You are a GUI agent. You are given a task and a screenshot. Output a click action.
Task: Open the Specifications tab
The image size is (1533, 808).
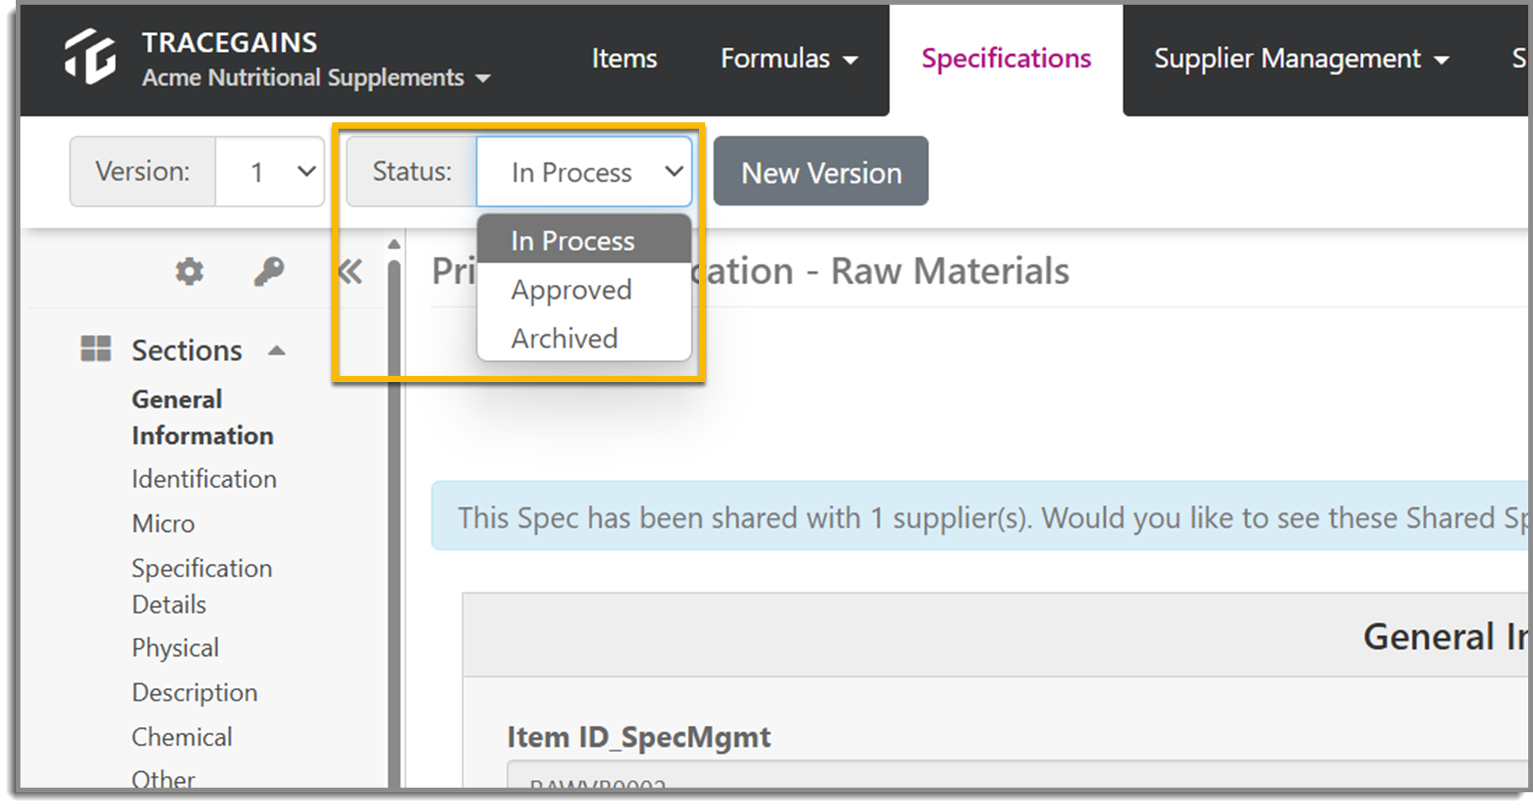(x=1006, y=58)
